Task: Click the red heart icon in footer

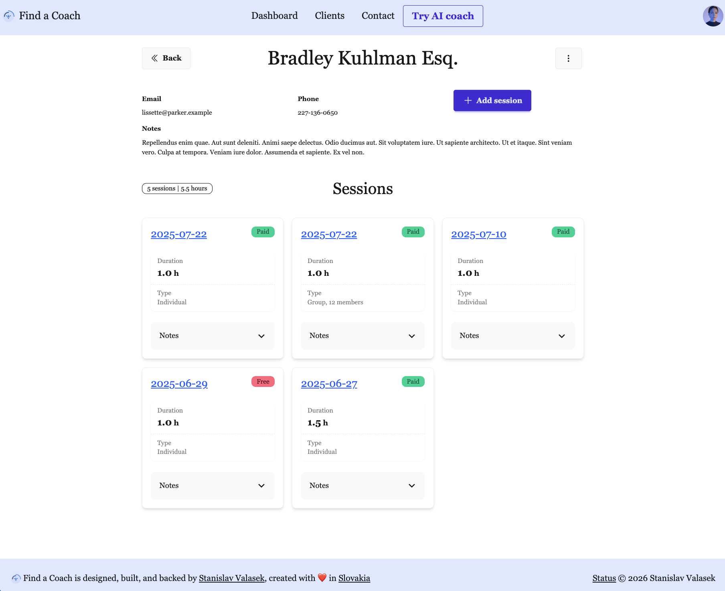Action: click(322, 578)
